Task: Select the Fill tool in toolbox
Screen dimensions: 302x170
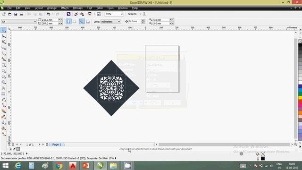Action: point(3,128)
